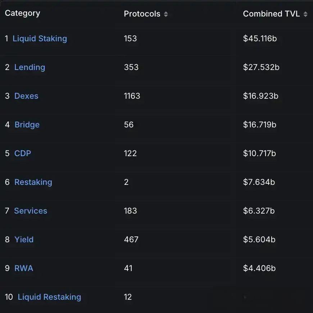313x313 pixels.
Task: Click the $27.532b Lending TVL cell
Action: pyautogui.click(x=261, y=67)
